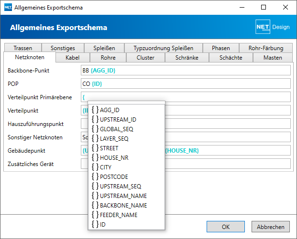Open the Typzuordnung Spleißen tab
Screen dimensions: 297x239
tap(164, 48)
